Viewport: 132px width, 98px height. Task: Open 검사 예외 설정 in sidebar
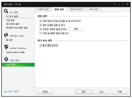pos(13,24)
